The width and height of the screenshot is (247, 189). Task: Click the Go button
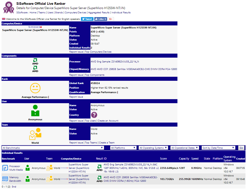coord(241,148)
